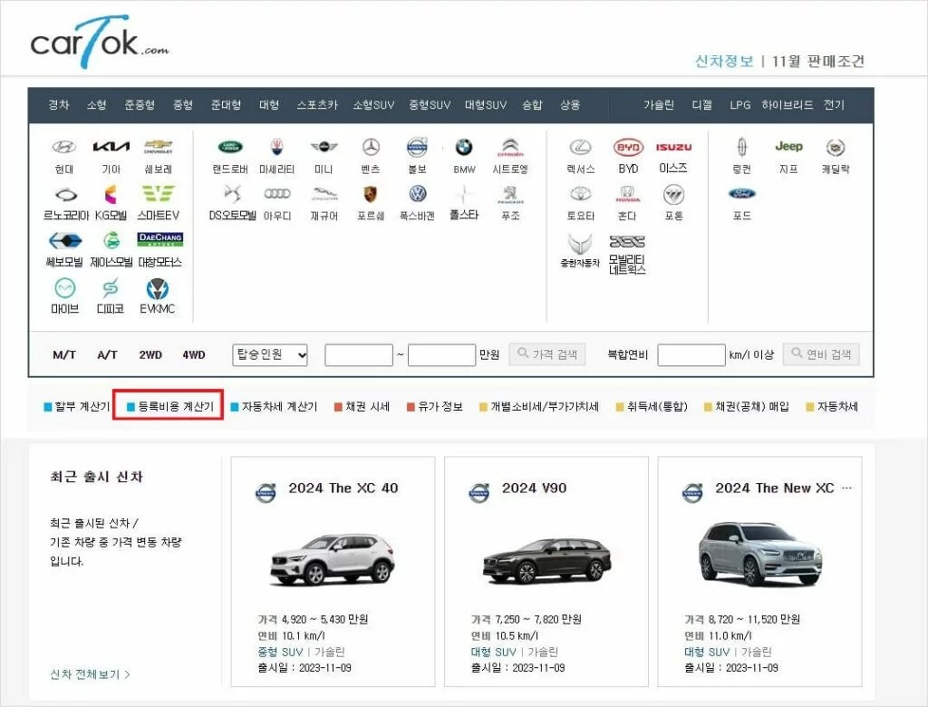The width and height of the screenshot is (928, 707).
Task: Select the Maserati brand logo
Action: 276,147
